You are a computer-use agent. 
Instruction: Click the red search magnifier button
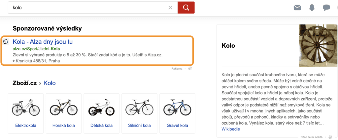[186, 8]
